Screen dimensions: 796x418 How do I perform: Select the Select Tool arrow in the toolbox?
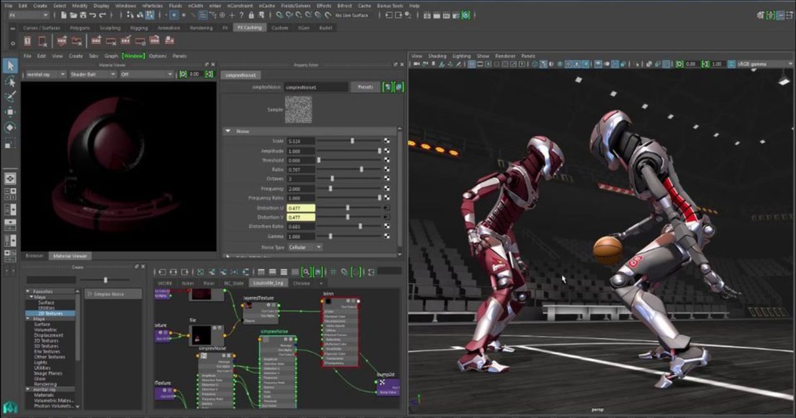coord(11,65)
